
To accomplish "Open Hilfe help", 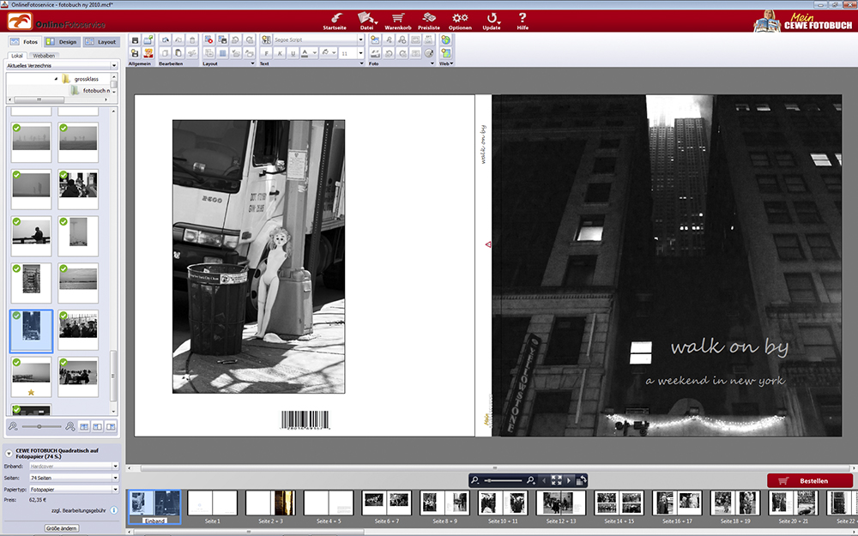I will (x=523, y=21).
